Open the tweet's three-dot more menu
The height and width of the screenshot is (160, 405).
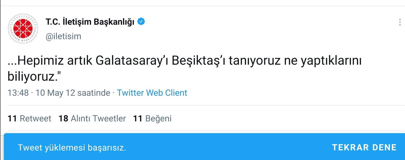point(400,22)
